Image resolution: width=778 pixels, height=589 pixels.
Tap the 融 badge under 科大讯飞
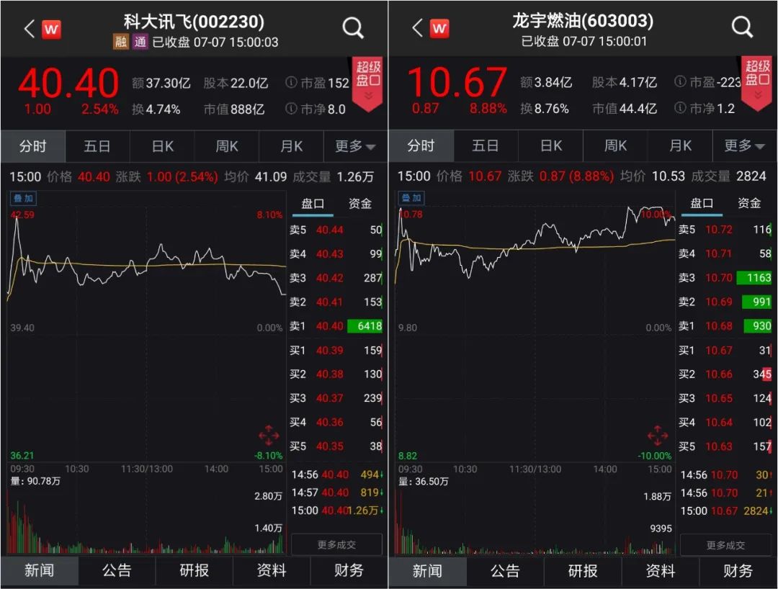[120, 42]
